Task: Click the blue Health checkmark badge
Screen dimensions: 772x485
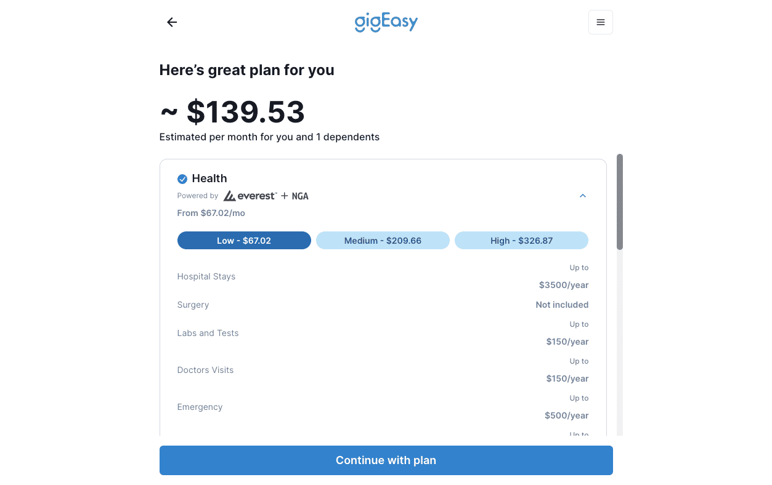Action: click(x=182, y=178)
